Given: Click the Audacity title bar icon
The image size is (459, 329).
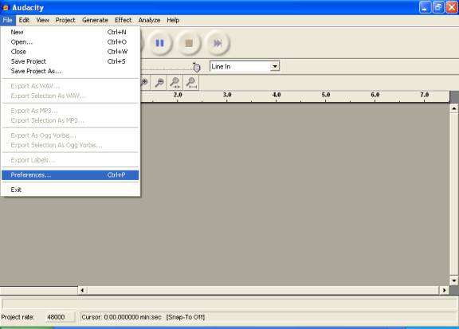Looking at the screenshot, I should tap(6, 7).
